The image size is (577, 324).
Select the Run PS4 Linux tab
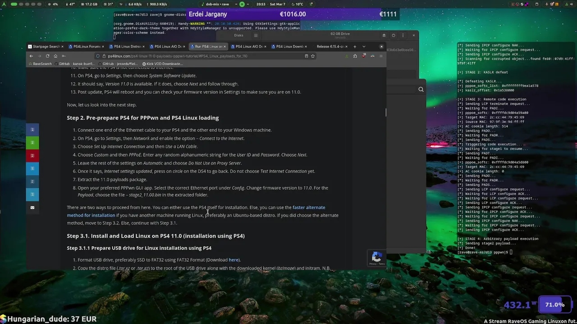208,46
